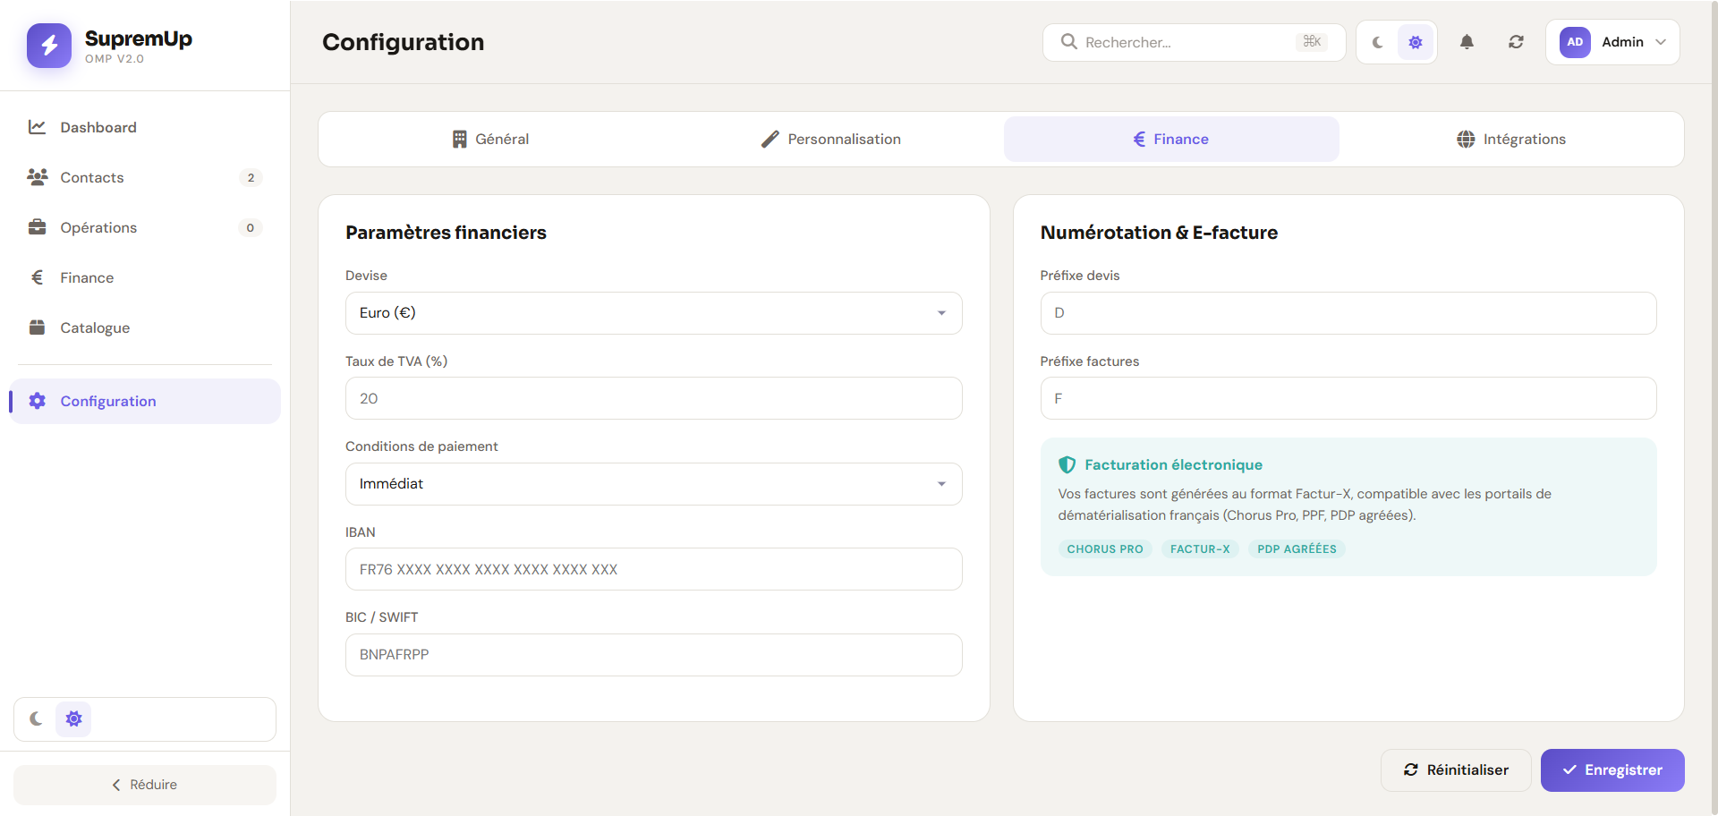Viewport: 1718px width, 816px height.
Task: Select the light theme gear toggle
Action: click(1415, 42)
